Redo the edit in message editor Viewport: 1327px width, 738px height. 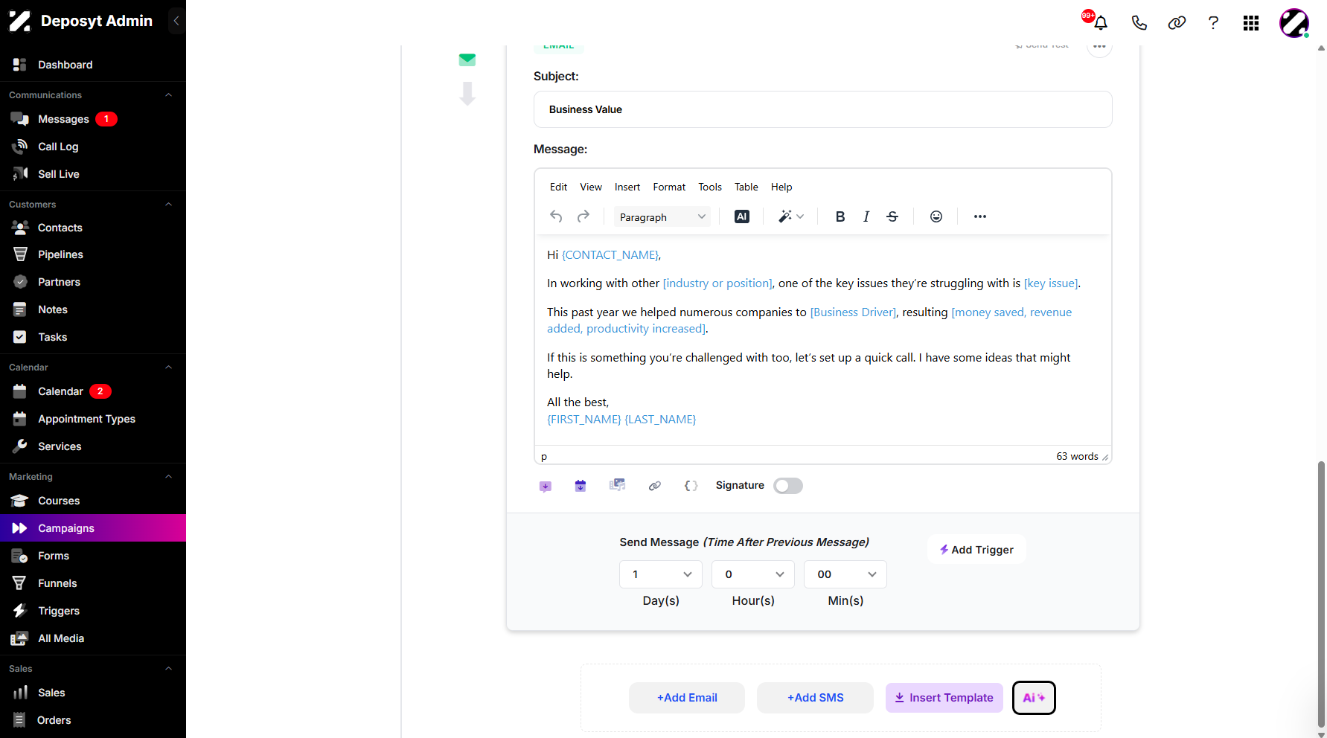click(x=583, y=216)
